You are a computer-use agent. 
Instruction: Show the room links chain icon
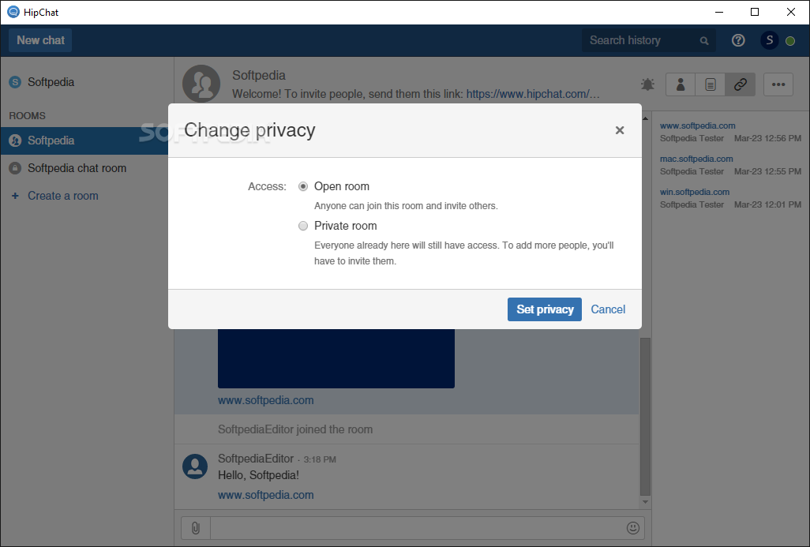tap(741, 84)
